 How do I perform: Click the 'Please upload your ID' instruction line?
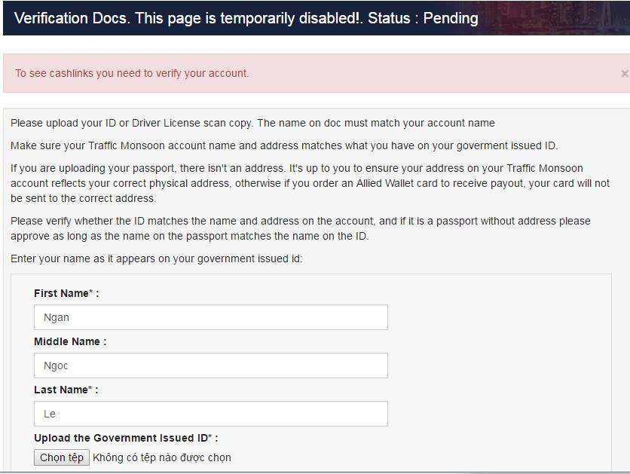(252, 123)
